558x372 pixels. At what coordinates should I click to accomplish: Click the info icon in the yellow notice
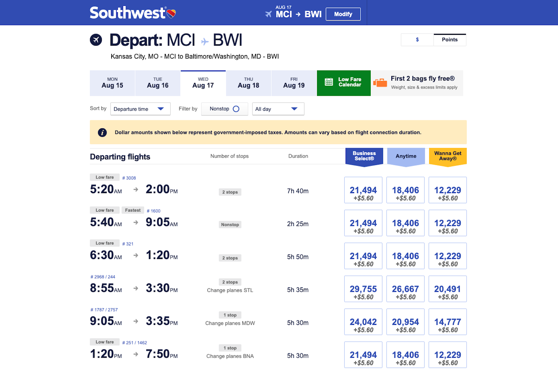(x=102, y=132)
